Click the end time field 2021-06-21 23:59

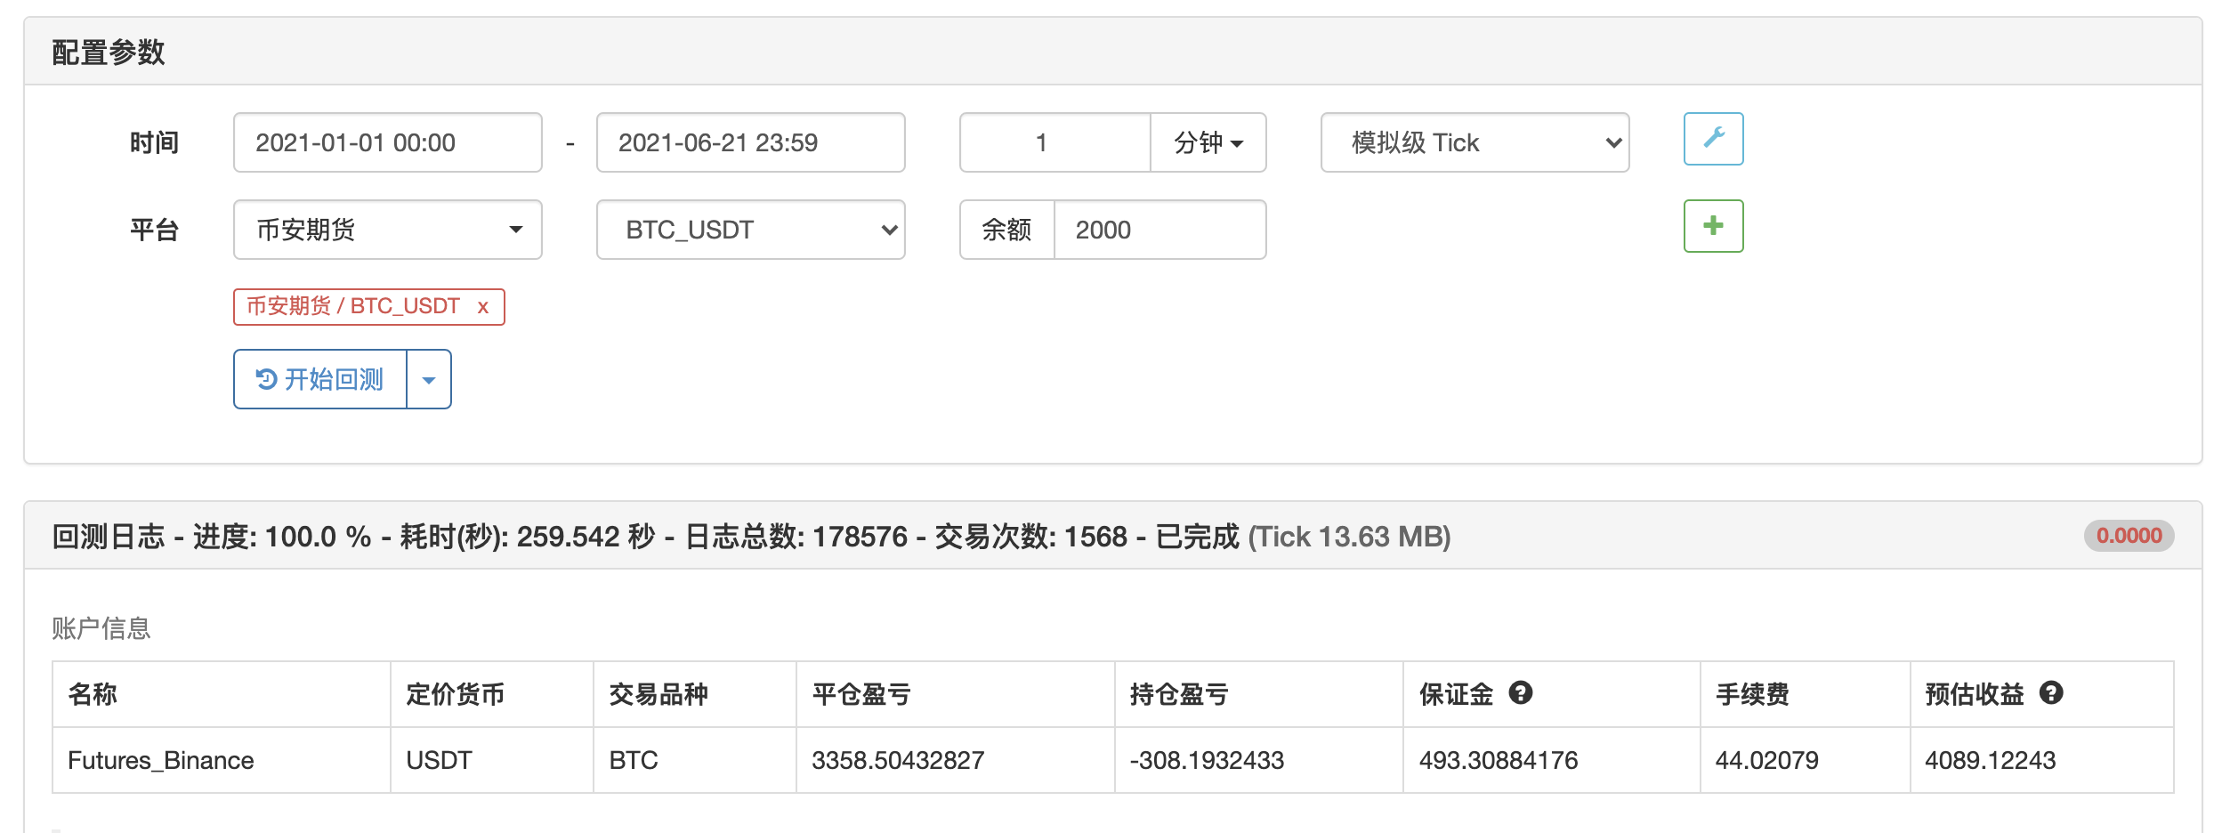(750, 142)
